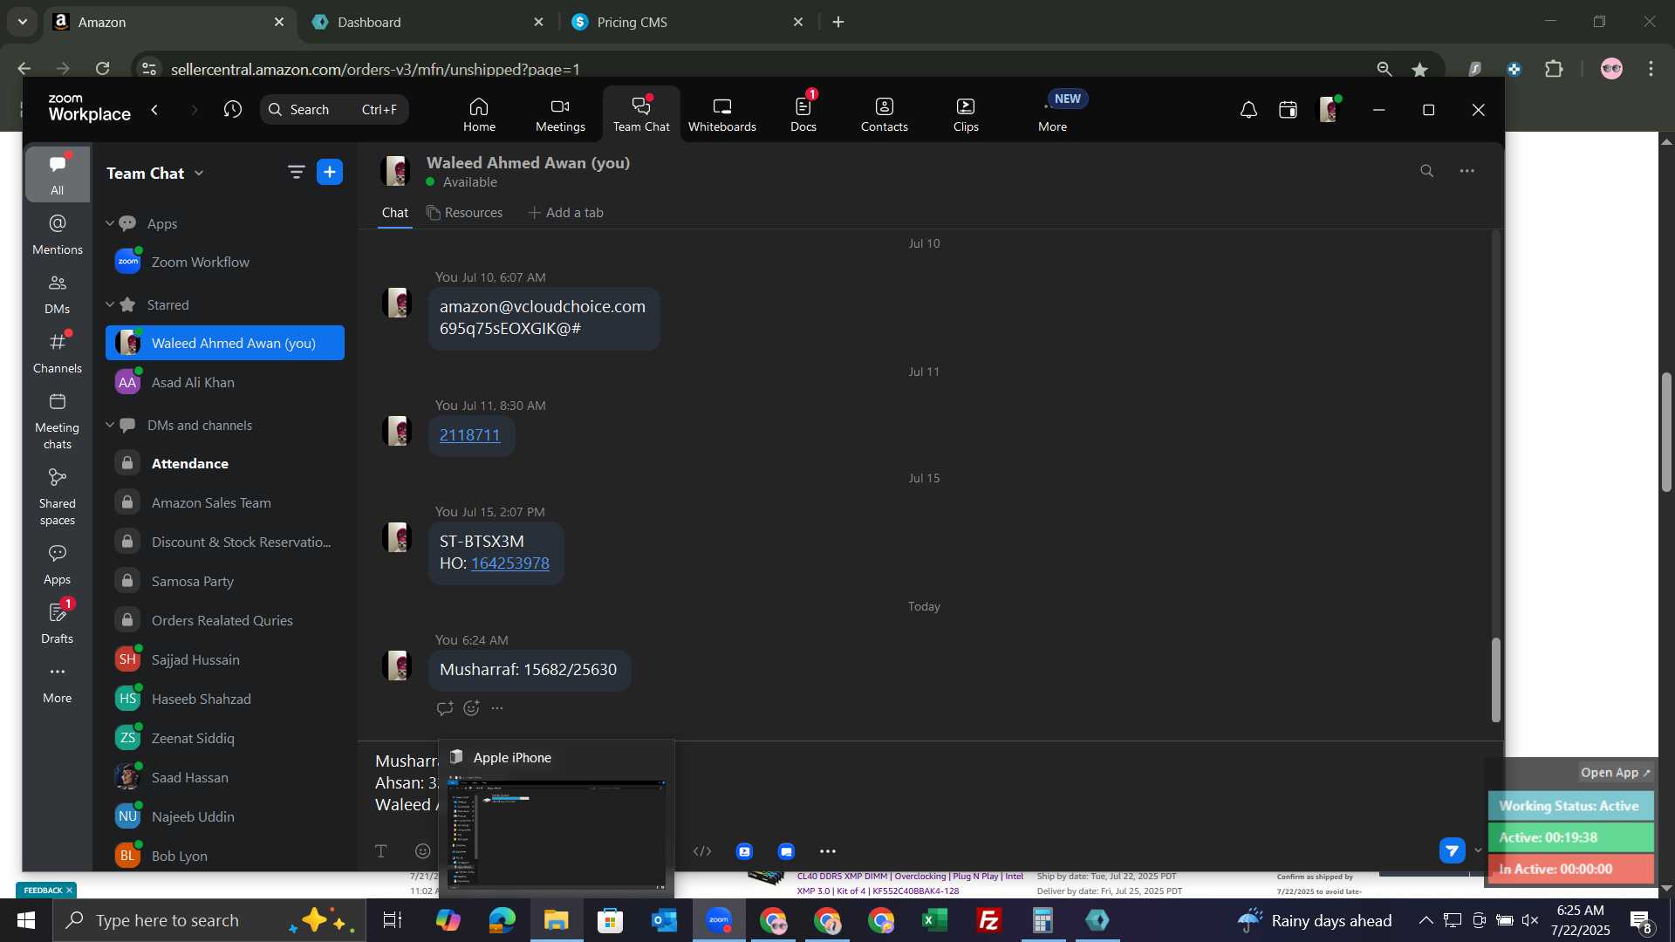Open Docs with notification badge
Screen dimensions: 1675x942
click(803, 114)
